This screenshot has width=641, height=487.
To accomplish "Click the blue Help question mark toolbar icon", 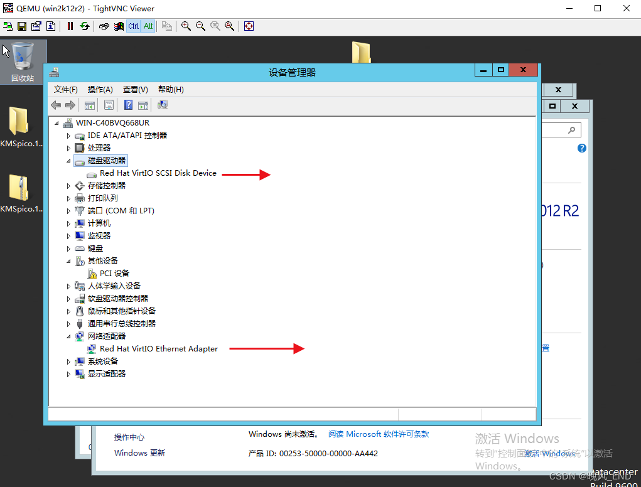I will click(128, 105).
